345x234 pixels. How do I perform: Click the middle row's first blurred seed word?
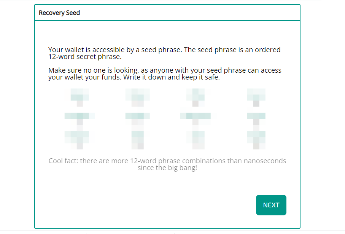tap(79, 116)
